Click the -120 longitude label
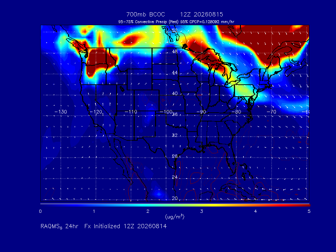336x252 pixels. pos(96,112)
